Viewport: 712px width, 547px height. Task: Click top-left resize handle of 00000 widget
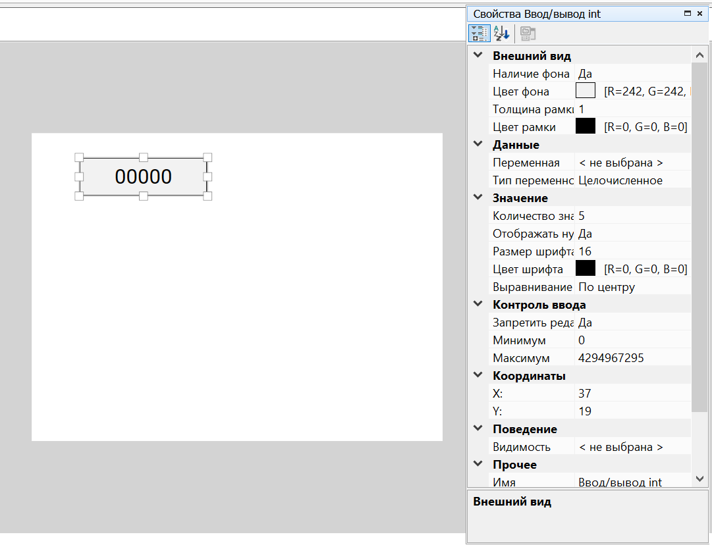click(79, 157)
